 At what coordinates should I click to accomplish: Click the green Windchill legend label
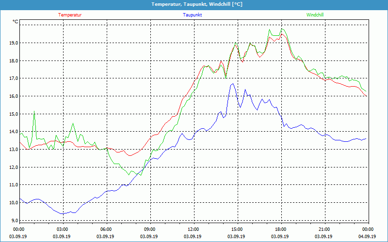click(x=315, y=15)
